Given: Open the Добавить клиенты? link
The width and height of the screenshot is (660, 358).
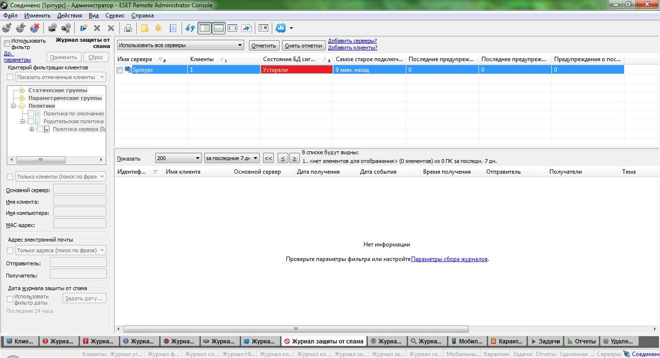Looking at the screenshot, I should (x=353, y=48).
